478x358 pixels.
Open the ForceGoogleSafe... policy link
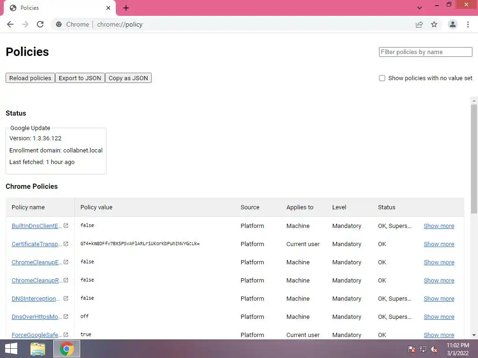36,335
